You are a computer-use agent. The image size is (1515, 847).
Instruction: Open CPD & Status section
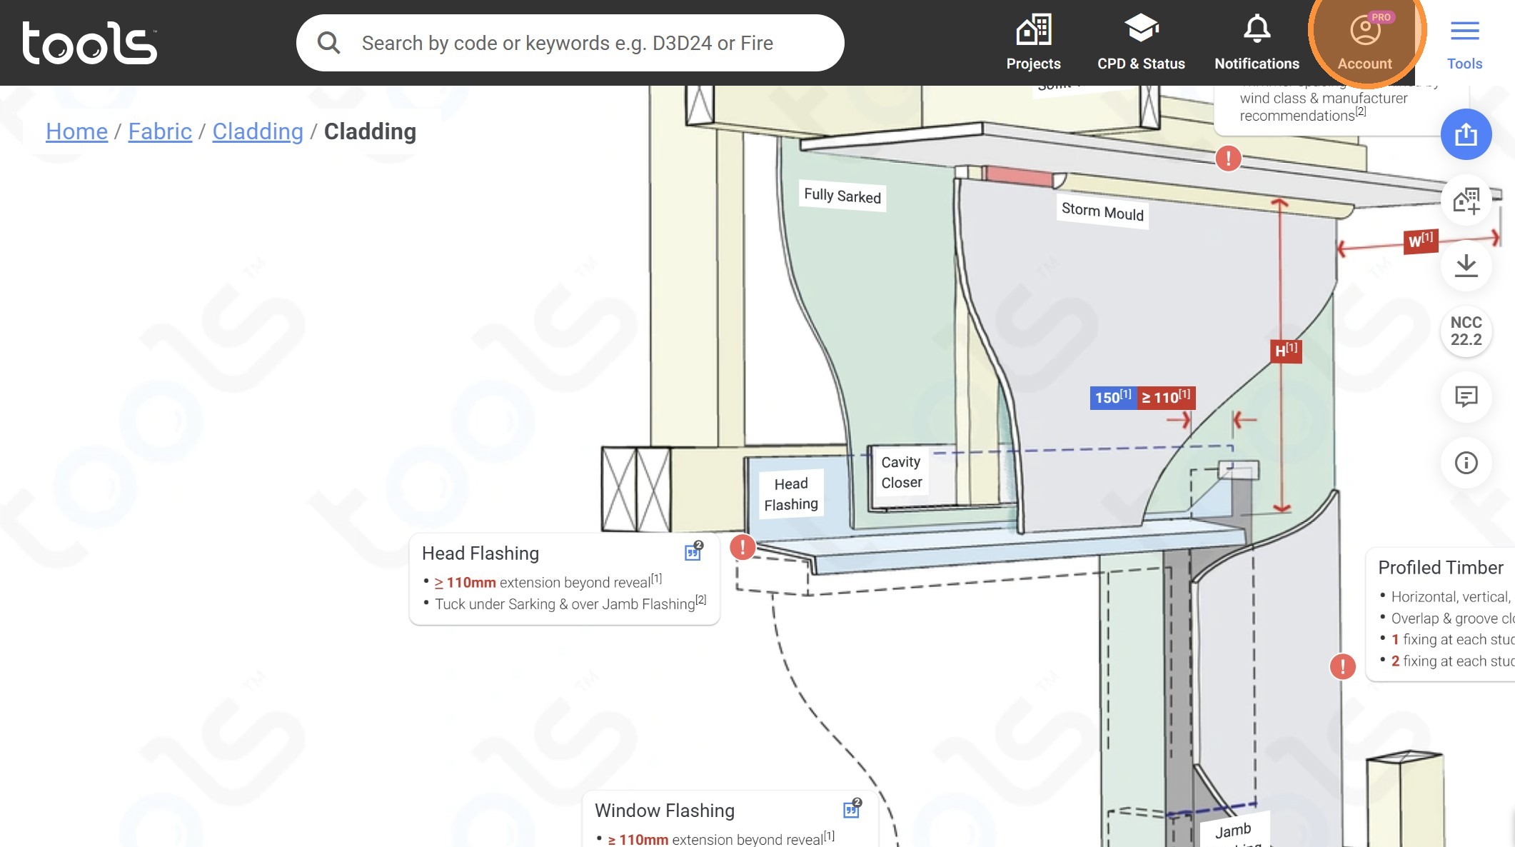pyautogui.click(x=1141, y=43)
